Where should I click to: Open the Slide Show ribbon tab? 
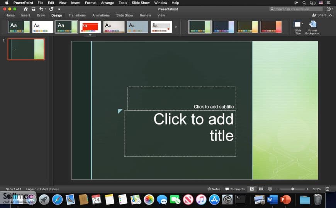pos(125,15)
